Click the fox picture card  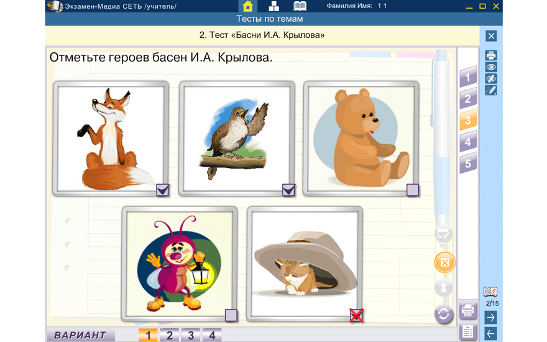111,139
